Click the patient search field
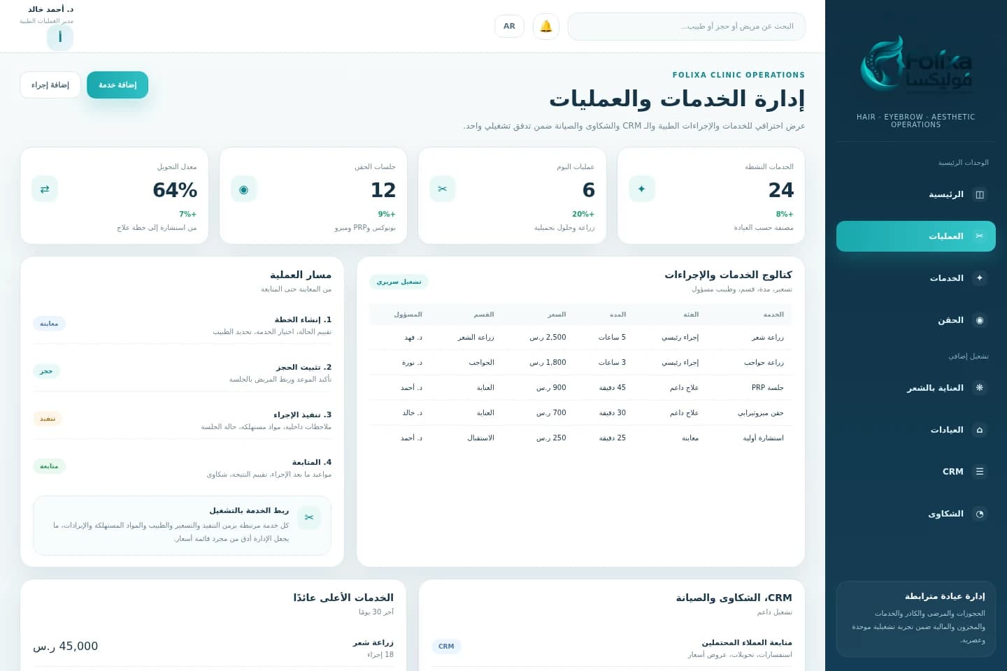This screenshot has height=671, width=1007. point(687,27)
